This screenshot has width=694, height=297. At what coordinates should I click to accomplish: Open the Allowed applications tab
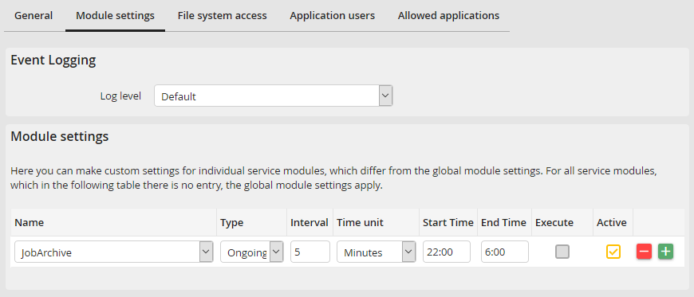[x=448, y=15]
